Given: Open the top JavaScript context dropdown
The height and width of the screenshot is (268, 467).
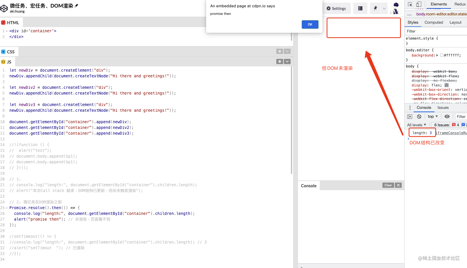Looking at the screenshot, I should (x=433, y=116).
